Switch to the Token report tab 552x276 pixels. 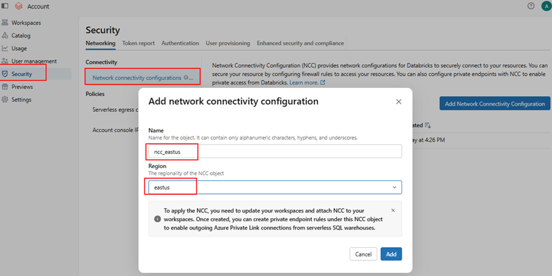138,43
